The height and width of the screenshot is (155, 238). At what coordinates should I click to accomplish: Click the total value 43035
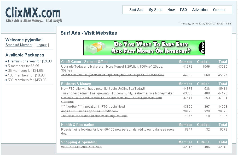223,67
